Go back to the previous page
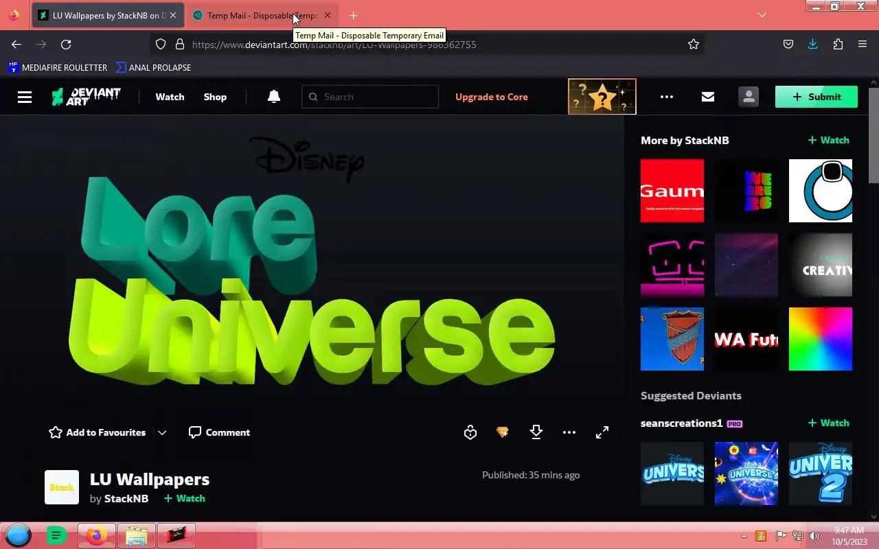Viewport: 879px width, 549px height. click(16, 45)
